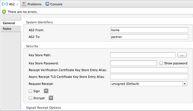Image resolution: width=193 pixels, height=111 pixels.
Task: Focus the Key Store Password field
Action: click(x=134, y=63)
